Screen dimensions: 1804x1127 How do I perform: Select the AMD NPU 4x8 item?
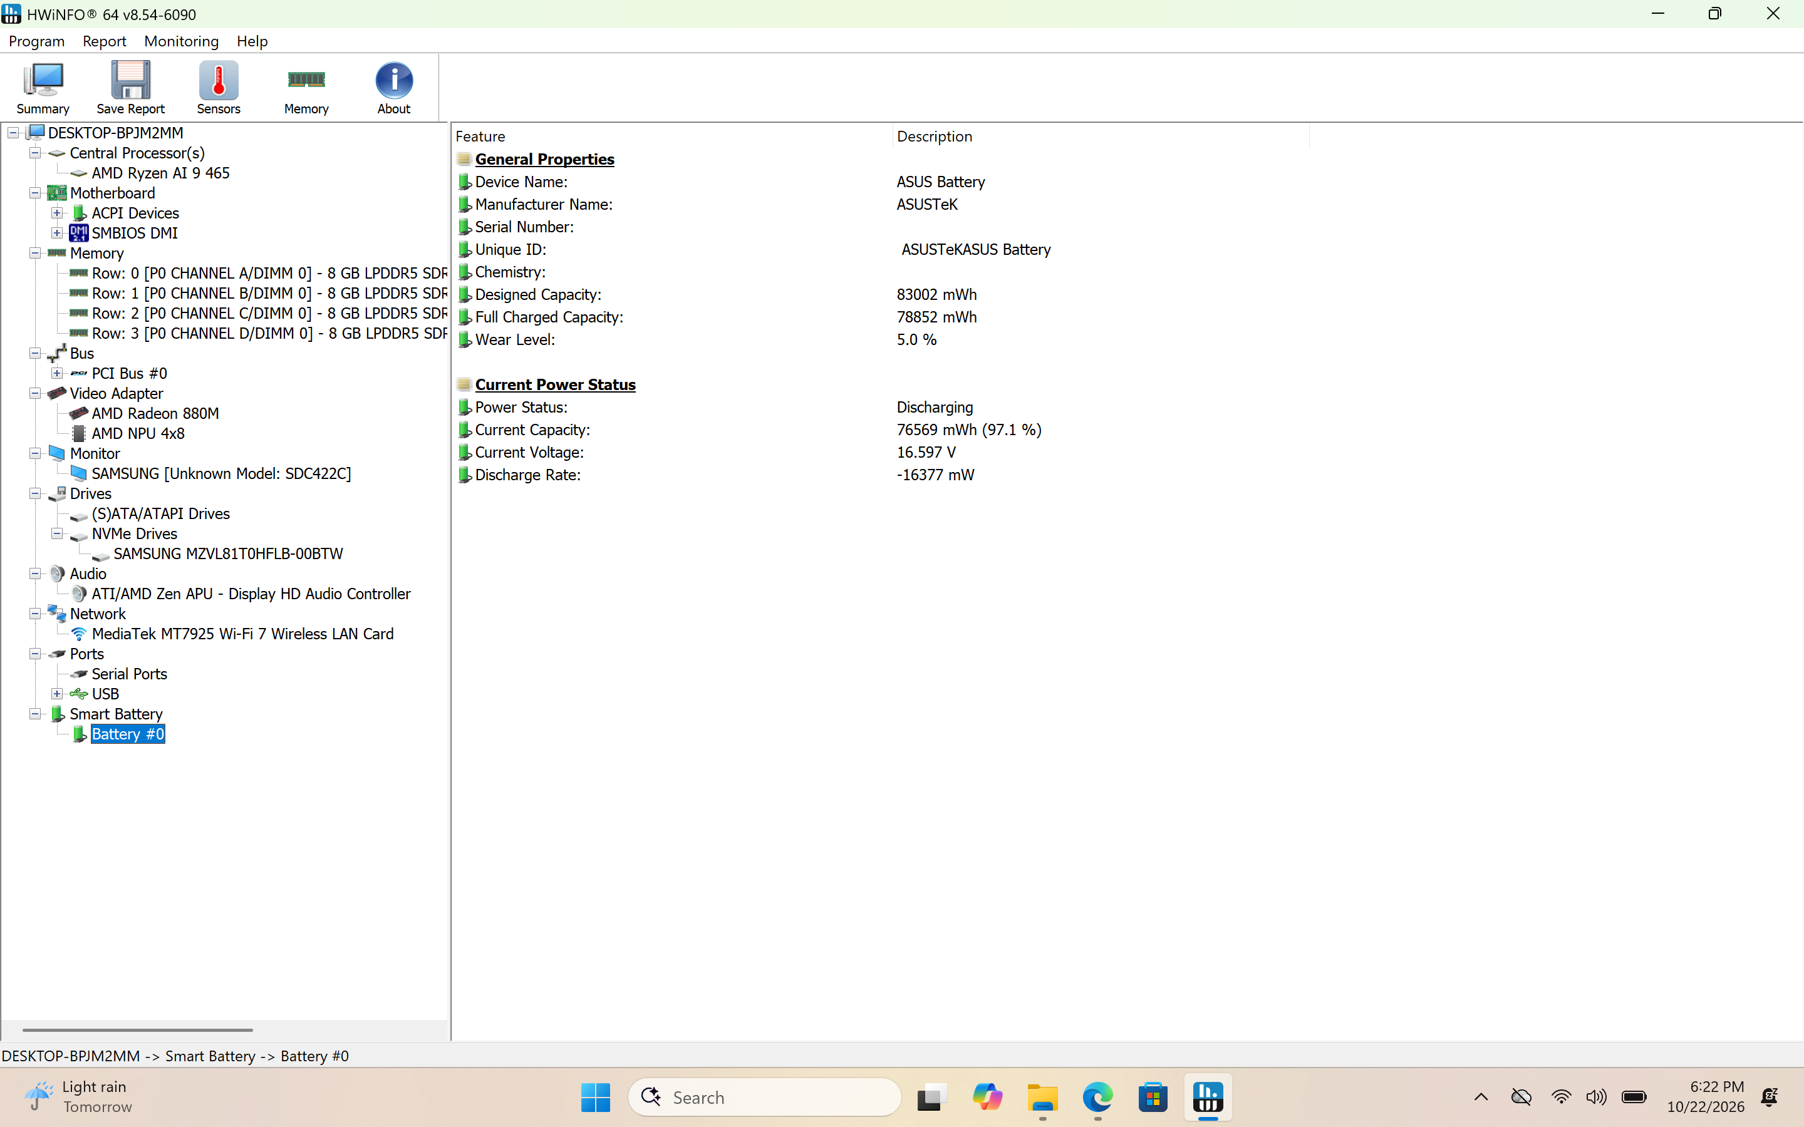[x=138, y=434]
